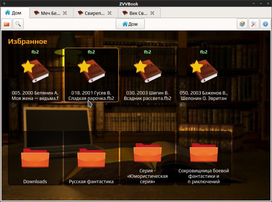272x202 pixels.
Task: Close the Свиреп... tab
Action: pos(110,13)
